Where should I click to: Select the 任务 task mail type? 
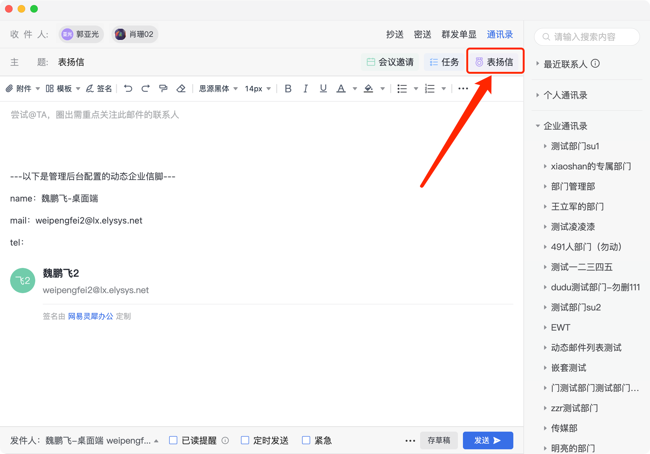click(444, 62)
